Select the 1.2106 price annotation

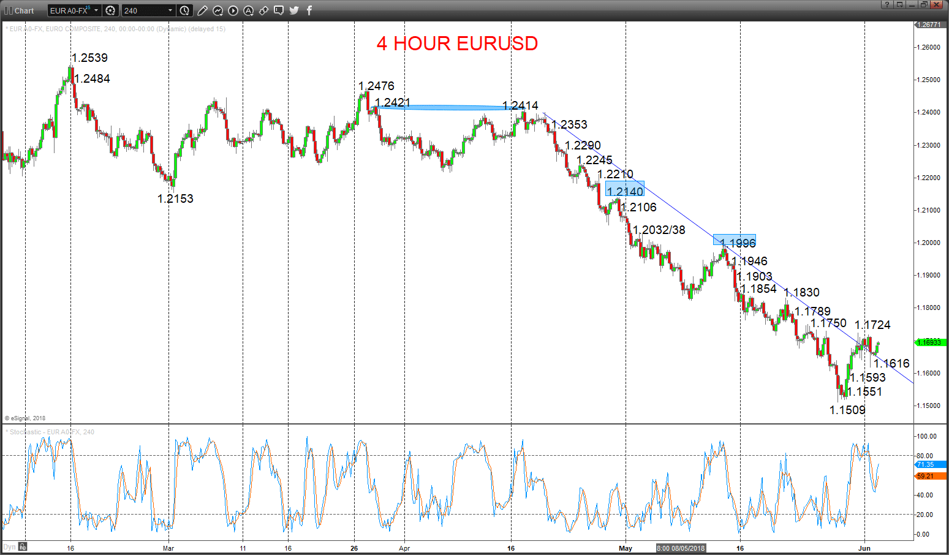[638, 207]
